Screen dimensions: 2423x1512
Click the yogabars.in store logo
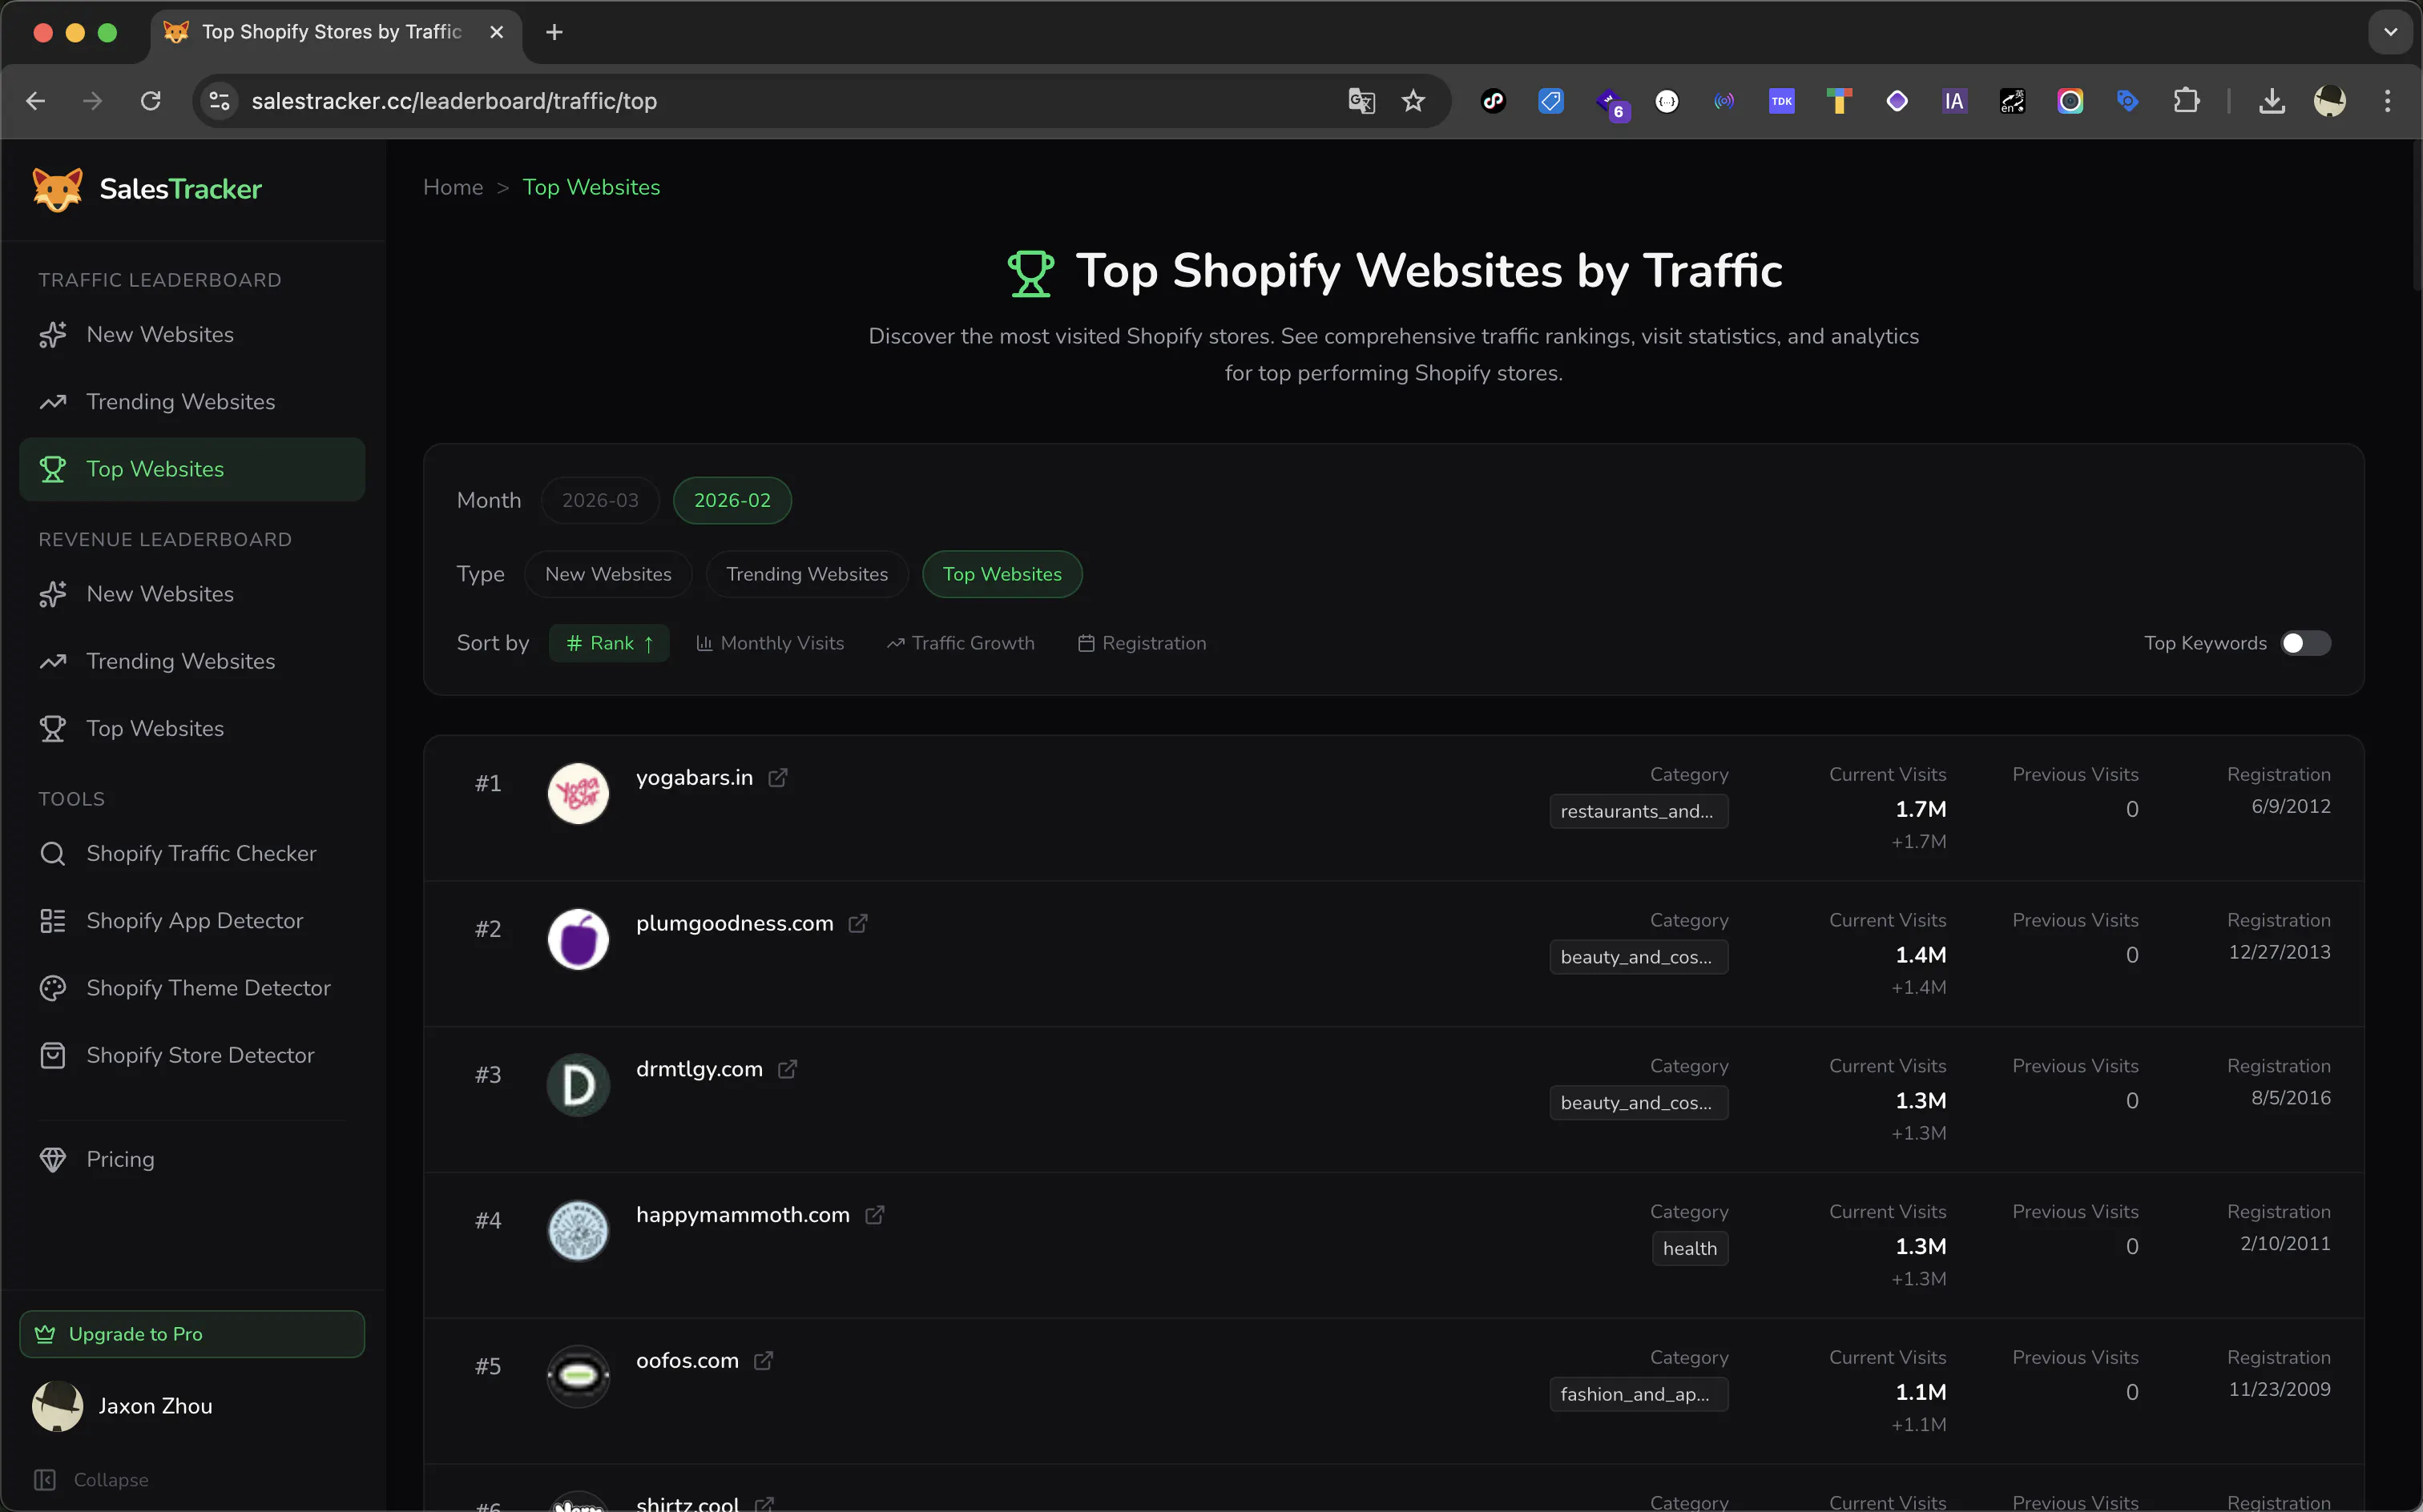(x=579, y=793)
